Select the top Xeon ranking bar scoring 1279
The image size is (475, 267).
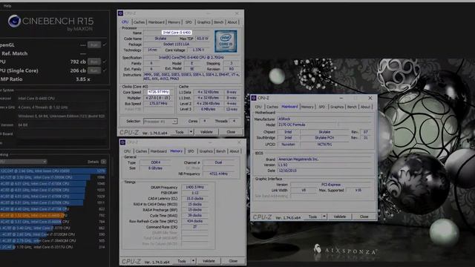[53, 171]
